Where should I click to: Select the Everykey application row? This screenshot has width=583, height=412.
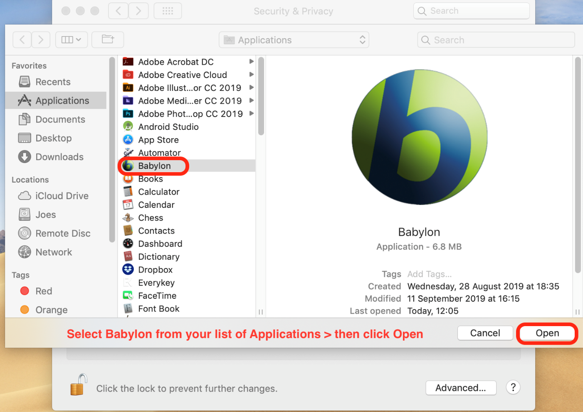(187, 283)
